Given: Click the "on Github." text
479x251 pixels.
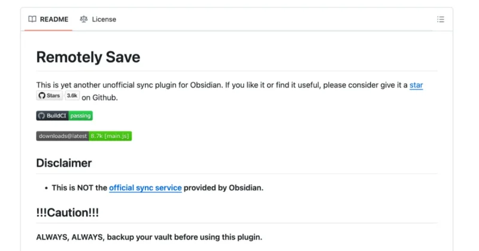Looking at the screenshot, I should coord(99,98).
